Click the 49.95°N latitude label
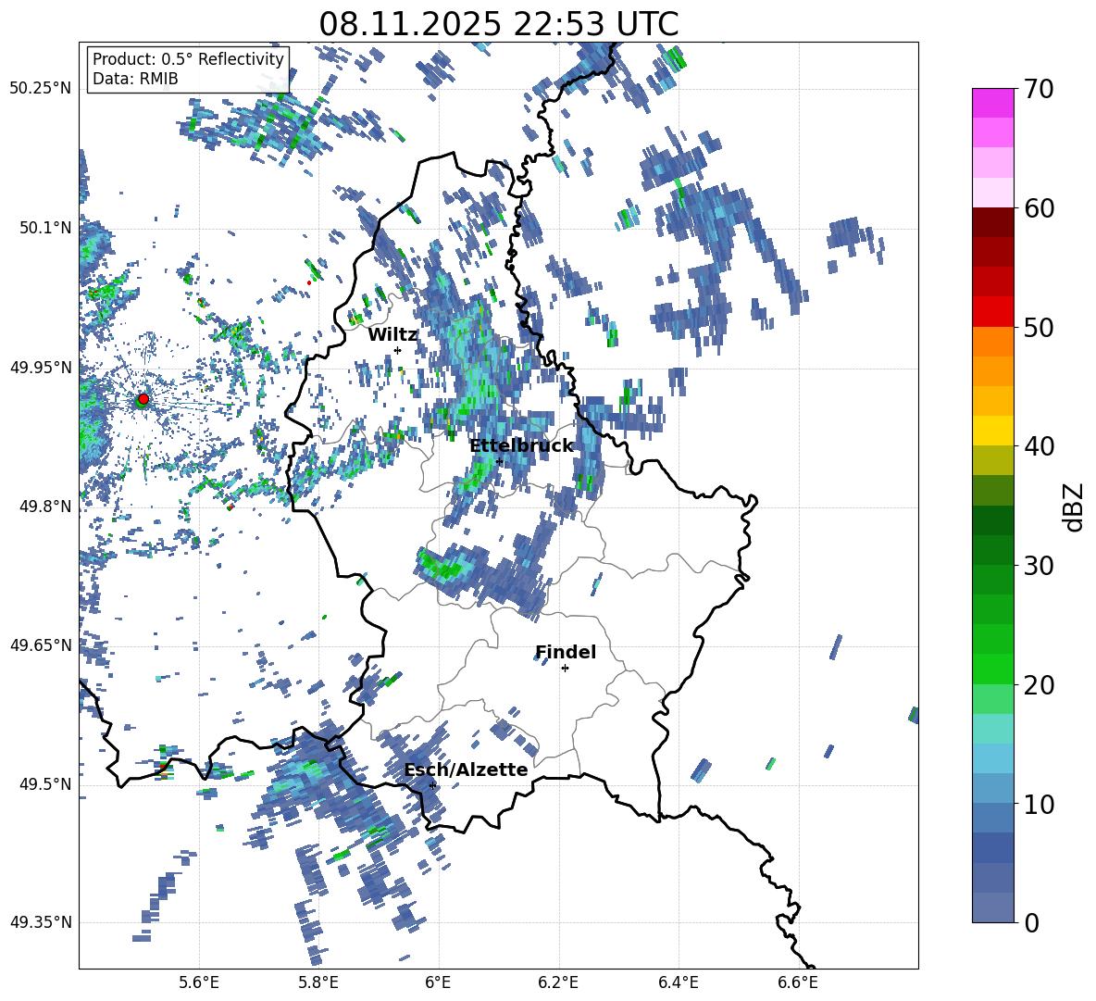The height and width of the screenshot is (1001, 1096). coord(41,368)
